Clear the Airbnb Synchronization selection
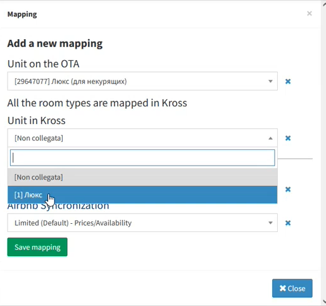 coord(288,223)
